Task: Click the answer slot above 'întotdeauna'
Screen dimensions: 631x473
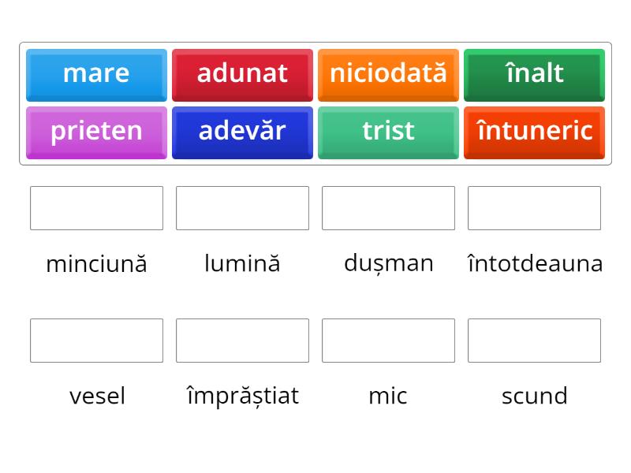Action: click(534, 208)
